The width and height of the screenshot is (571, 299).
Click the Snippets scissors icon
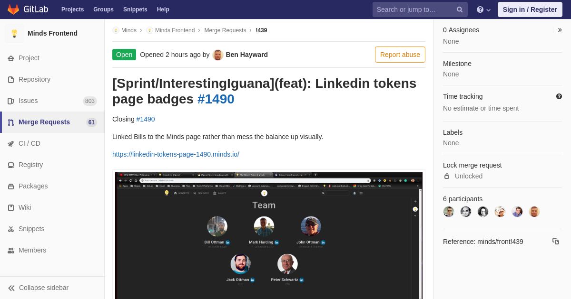tap(11, 229)
